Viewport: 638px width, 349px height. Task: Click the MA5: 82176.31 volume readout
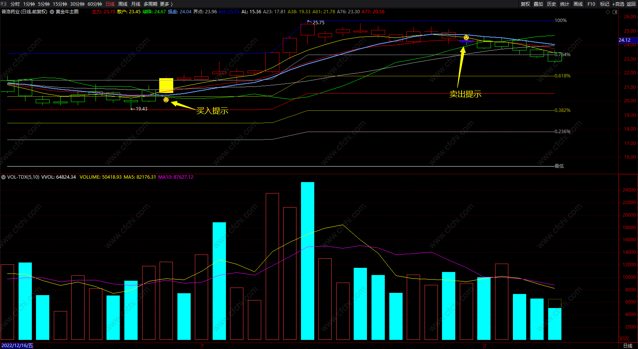(x=140, y=177)
